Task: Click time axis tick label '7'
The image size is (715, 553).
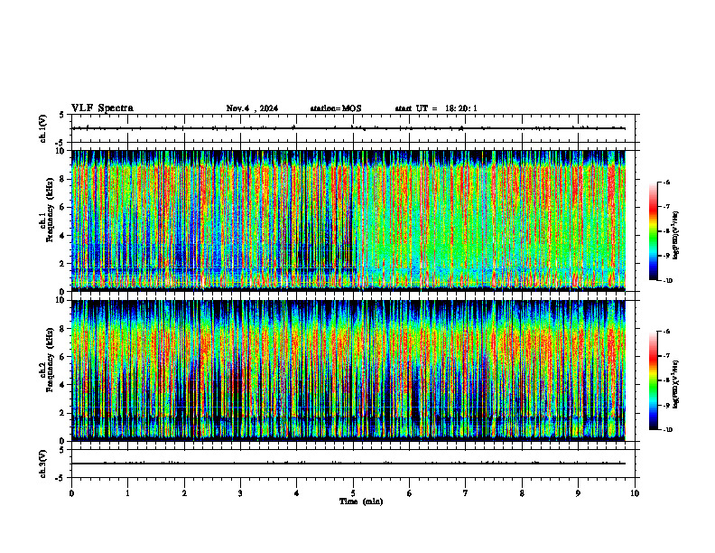Action: tap(466, 493)
